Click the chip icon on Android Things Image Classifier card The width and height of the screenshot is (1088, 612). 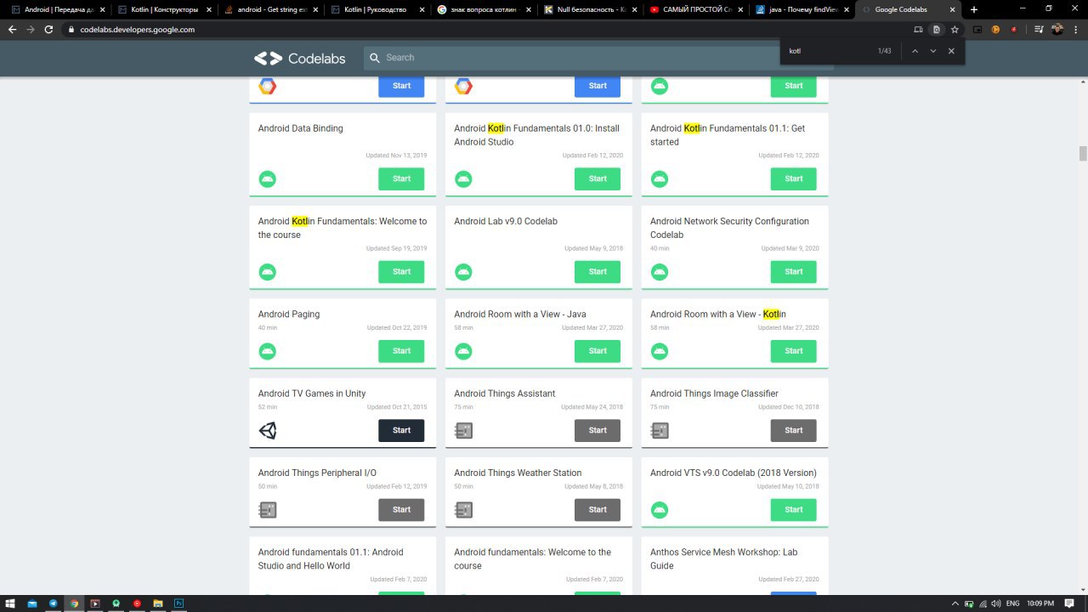pyautogui.click(x=660, y=431)
